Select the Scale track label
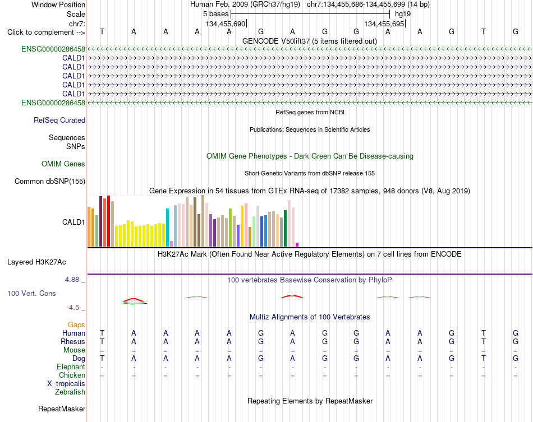 [76, 14]
